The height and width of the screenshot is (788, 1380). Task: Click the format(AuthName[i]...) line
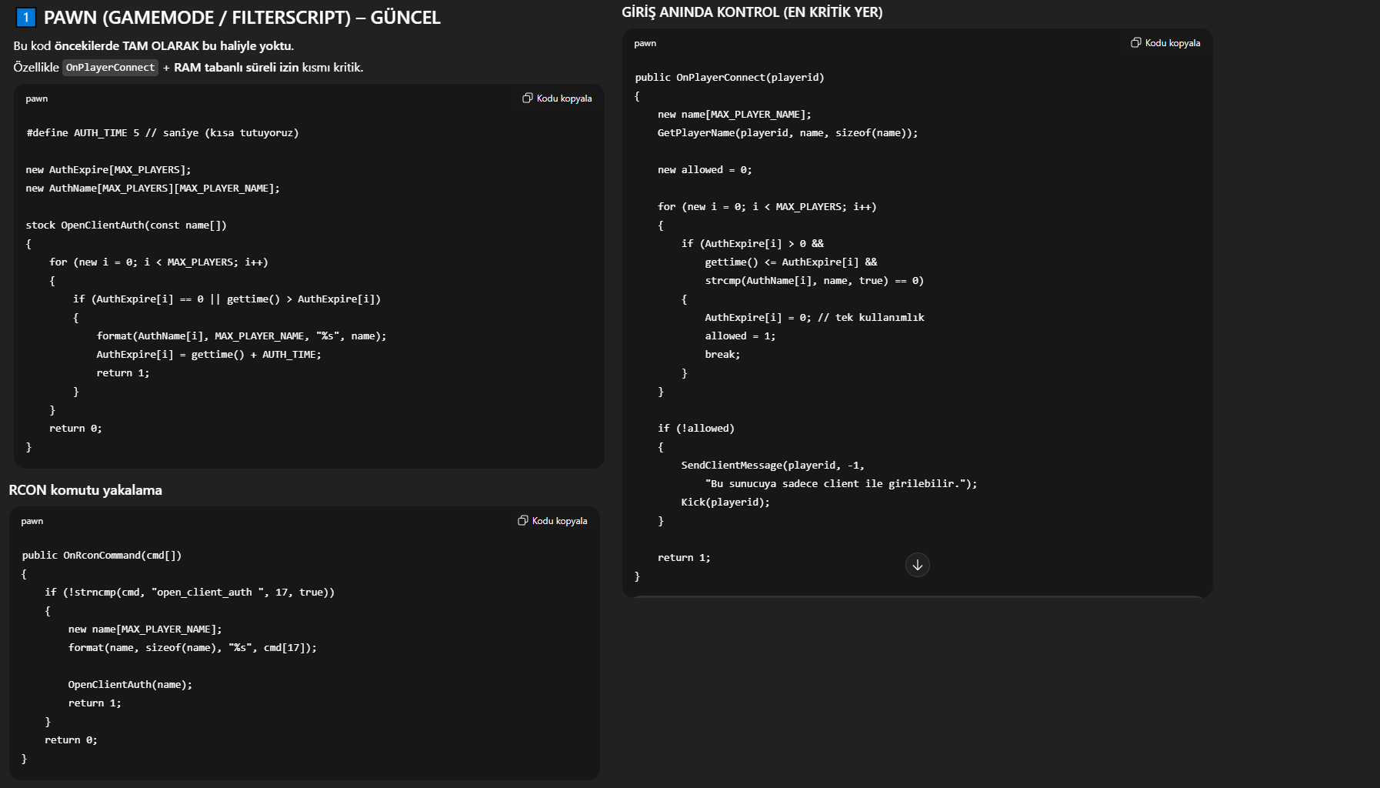pos(242,336)
